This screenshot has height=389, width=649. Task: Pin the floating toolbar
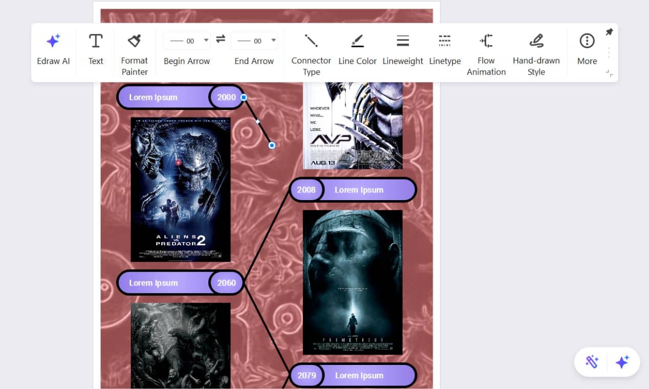tap(609, 32)
